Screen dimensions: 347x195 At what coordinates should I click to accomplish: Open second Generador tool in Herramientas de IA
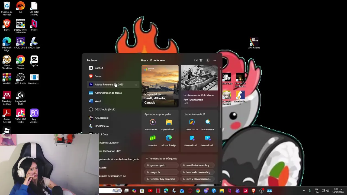point(208,141)
